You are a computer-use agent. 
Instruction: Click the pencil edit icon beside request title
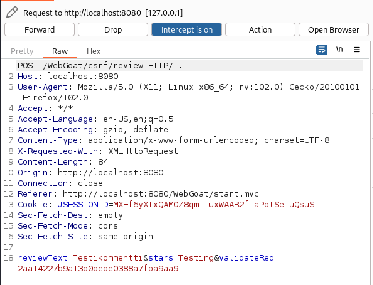12,13
